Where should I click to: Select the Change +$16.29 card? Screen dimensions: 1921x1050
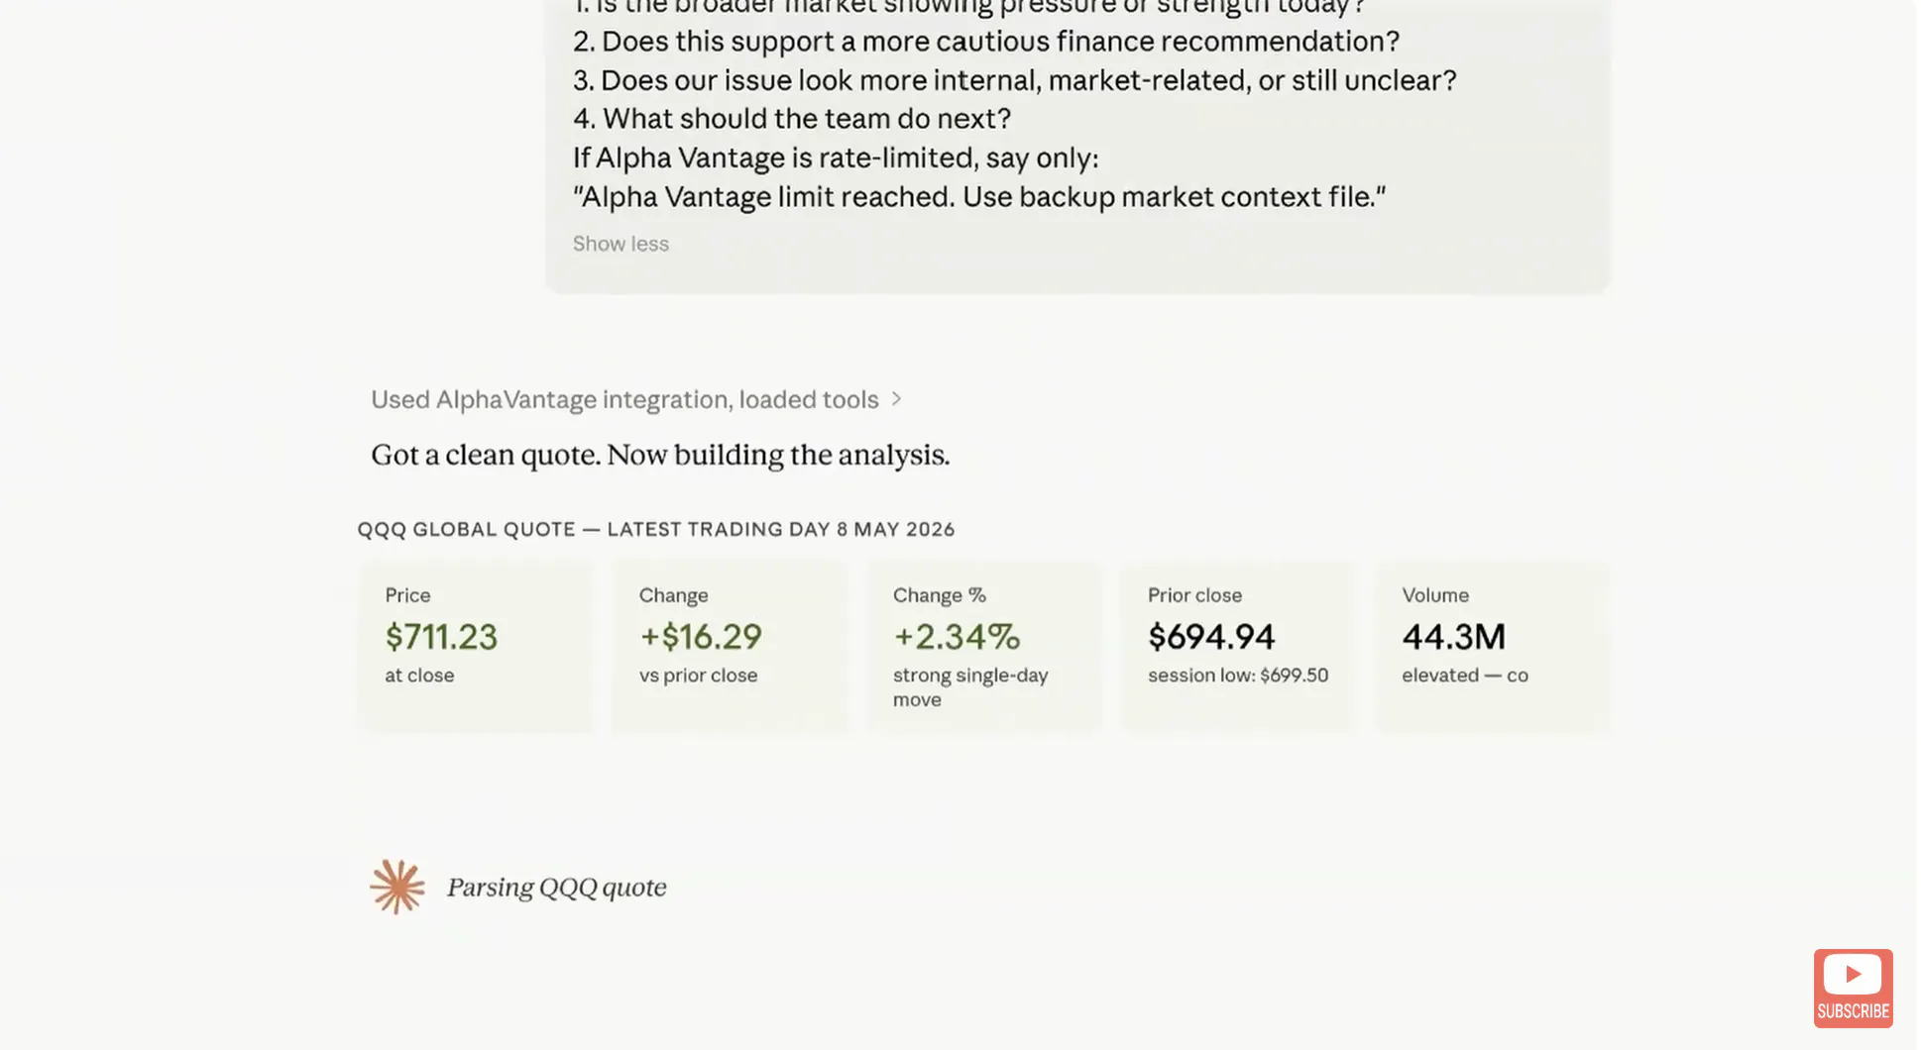731,646
